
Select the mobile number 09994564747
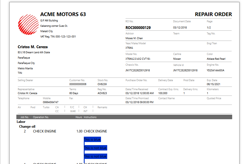click(x=50, y=102)
